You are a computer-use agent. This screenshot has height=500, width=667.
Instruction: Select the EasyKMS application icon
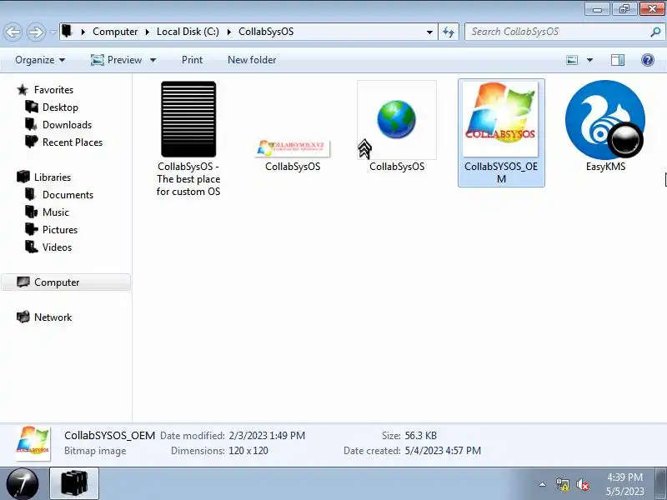coord(605,120)
